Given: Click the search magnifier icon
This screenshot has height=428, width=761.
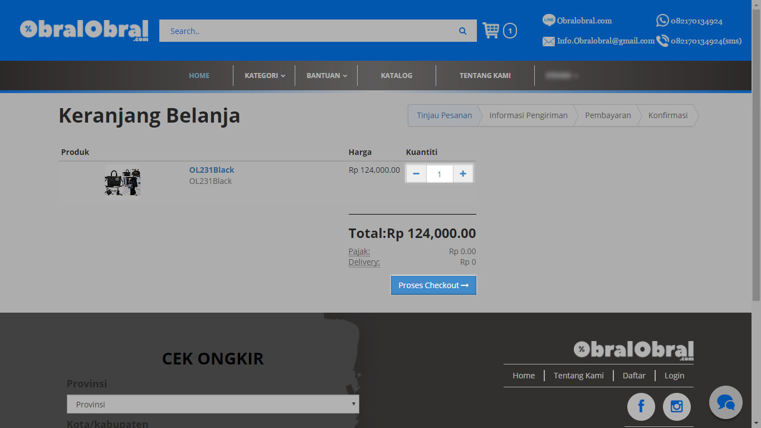Looking at the screenshot, I should [462, 31].
